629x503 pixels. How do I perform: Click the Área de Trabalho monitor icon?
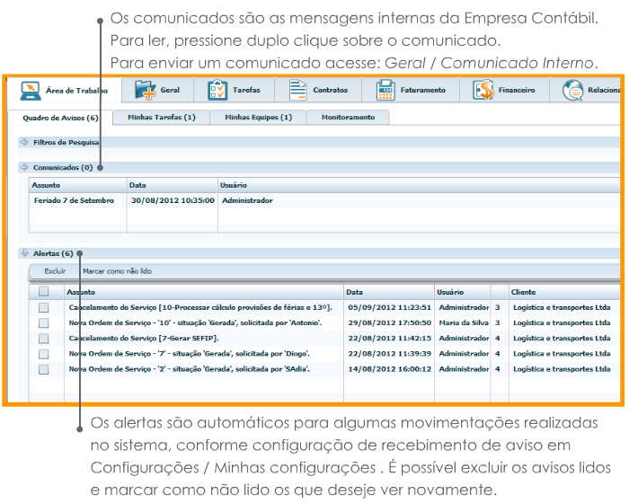pos(31,91)
